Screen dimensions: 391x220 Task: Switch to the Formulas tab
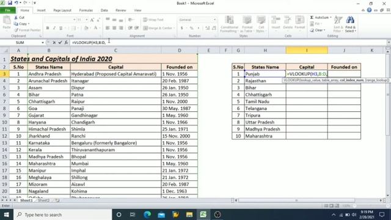click(86, 10)
